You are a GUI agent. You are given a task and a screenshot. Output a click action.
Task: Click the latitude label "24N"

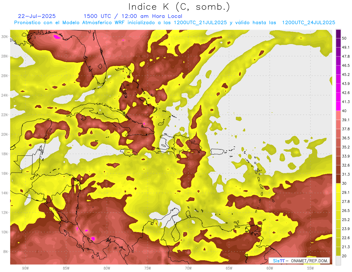(x=4, y=95)
